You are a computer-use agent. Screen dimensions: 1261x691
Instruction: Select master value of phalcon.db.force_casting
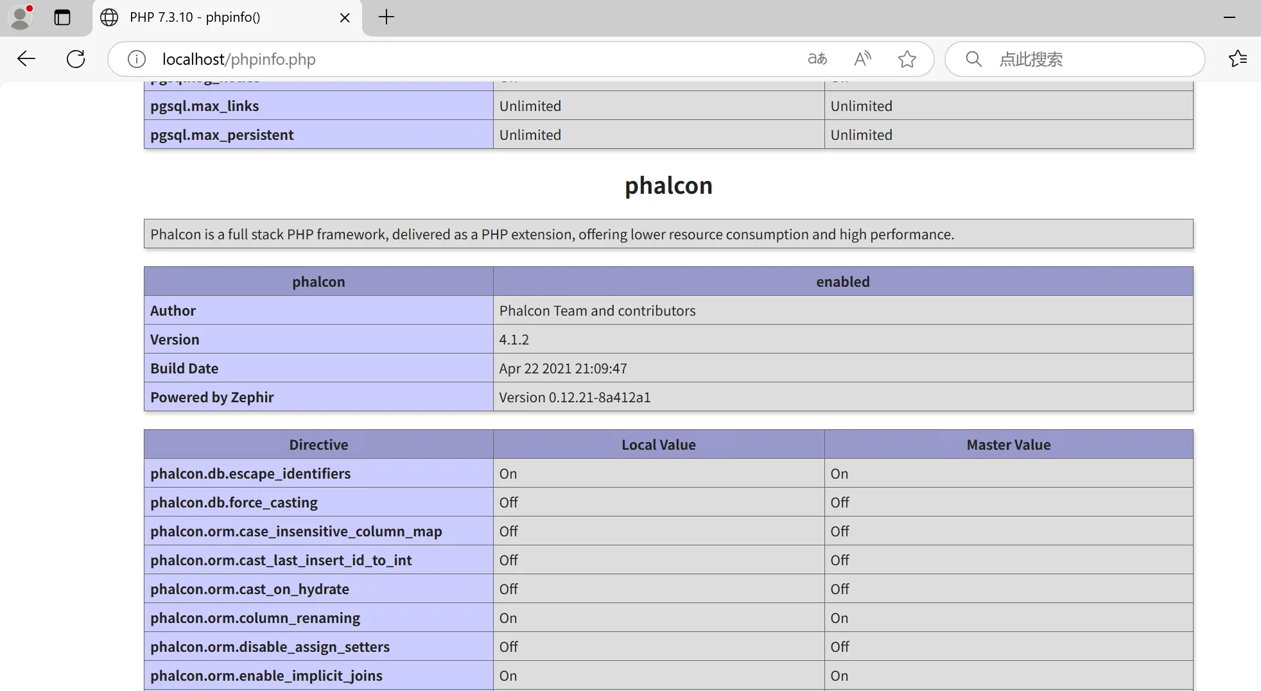839,502
